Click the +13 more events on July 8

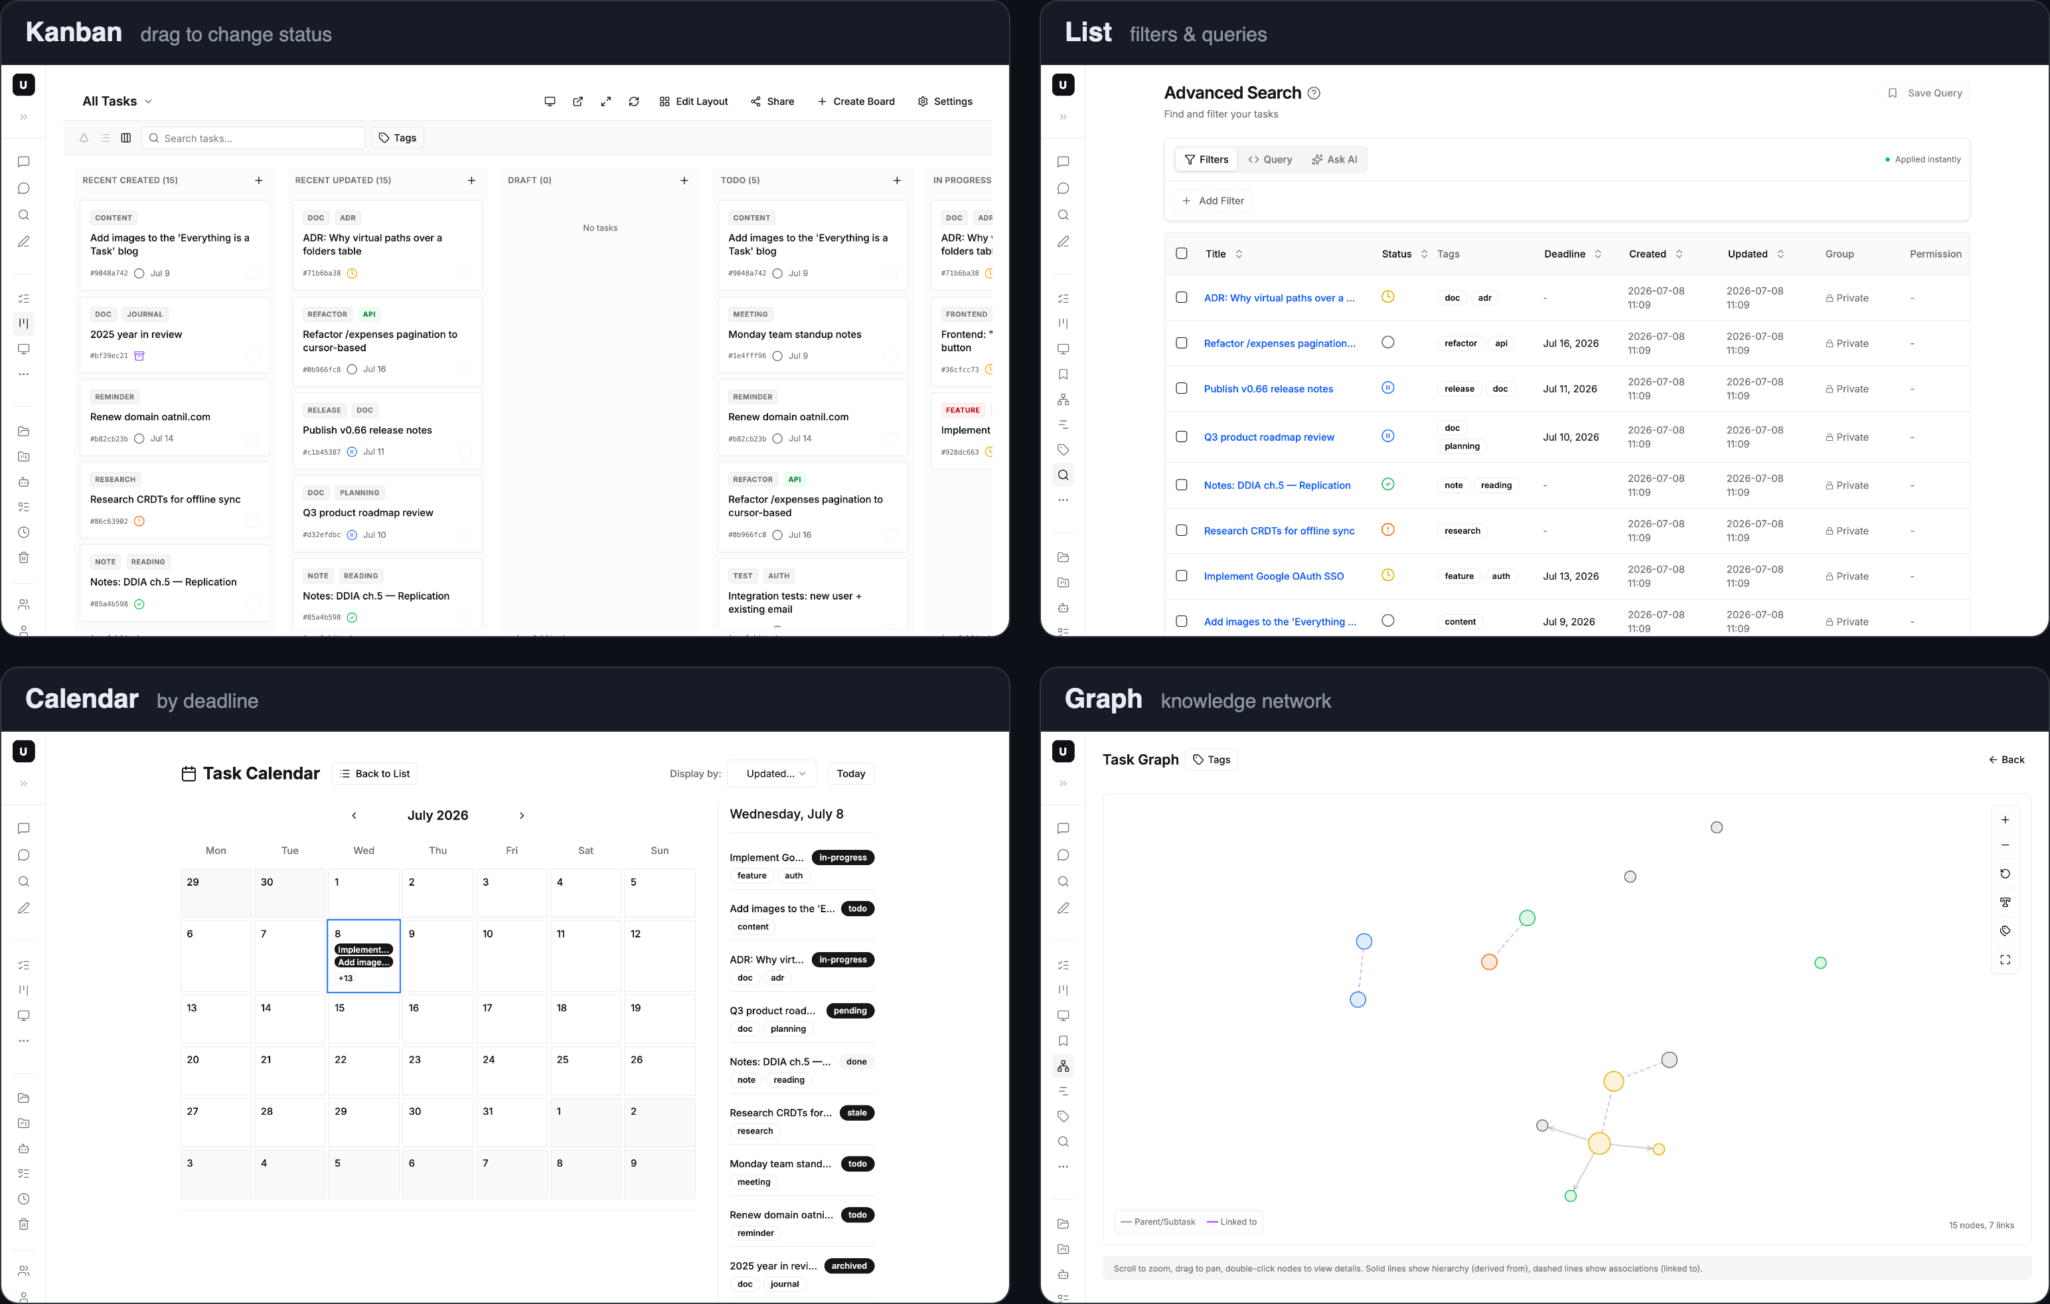click(345, 978)
